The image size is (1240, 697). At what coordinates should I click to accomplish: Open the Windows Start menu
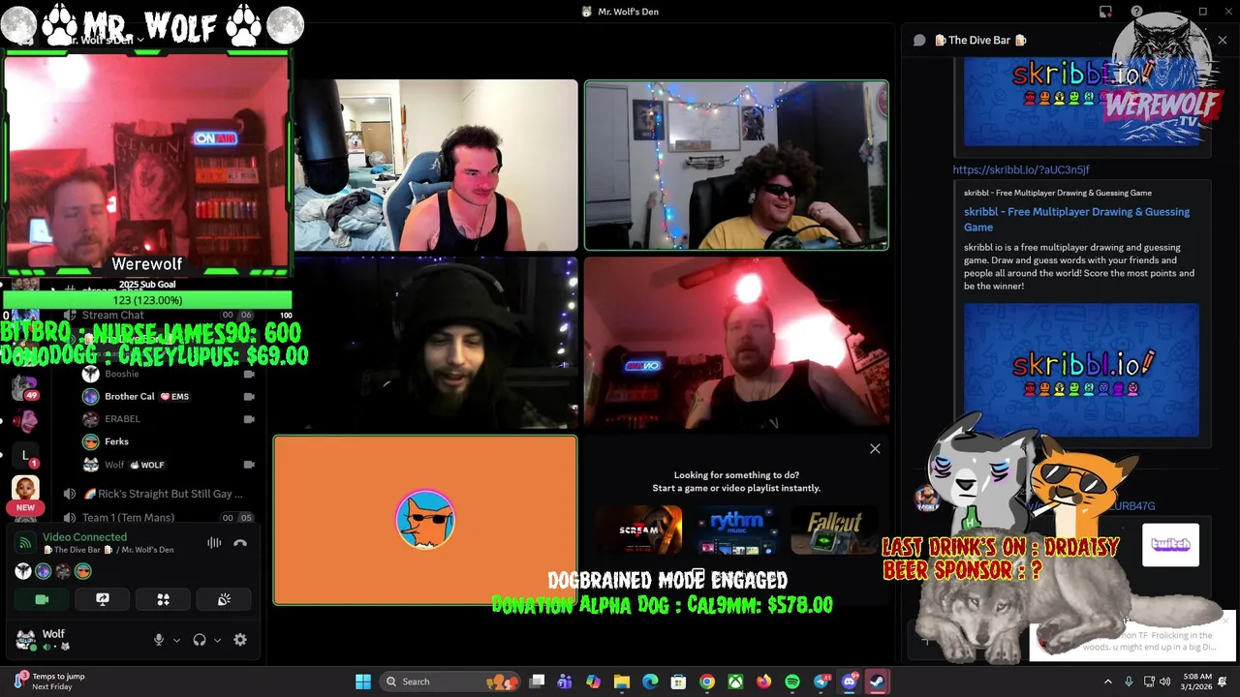click(363, 682)
